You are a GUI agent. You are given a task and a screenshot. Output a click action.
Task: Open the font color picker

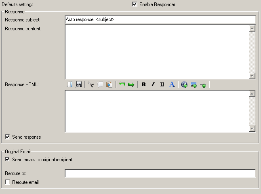click(x=172, y=84)
